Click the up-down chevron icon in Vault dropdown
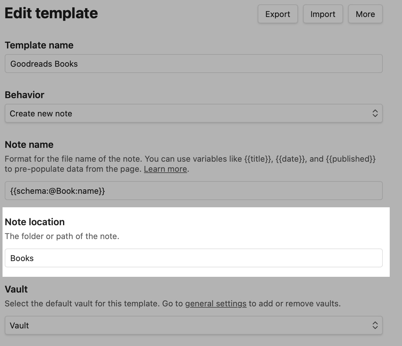The height and width of the screenshot is (346, 402). [x=375, y=326]
